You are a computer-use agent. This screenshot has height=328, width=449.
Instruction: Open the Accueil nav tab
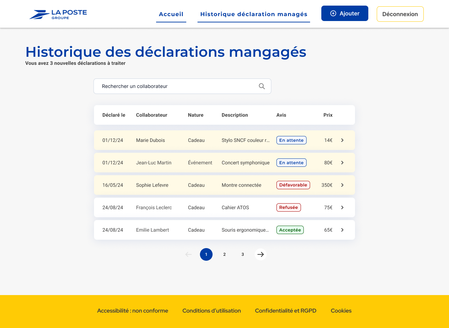click(171, 14)
